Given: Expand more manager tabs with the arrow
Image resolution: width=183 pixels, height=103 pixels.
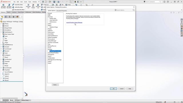Looking at the screenshot, I should pos(22,17).
